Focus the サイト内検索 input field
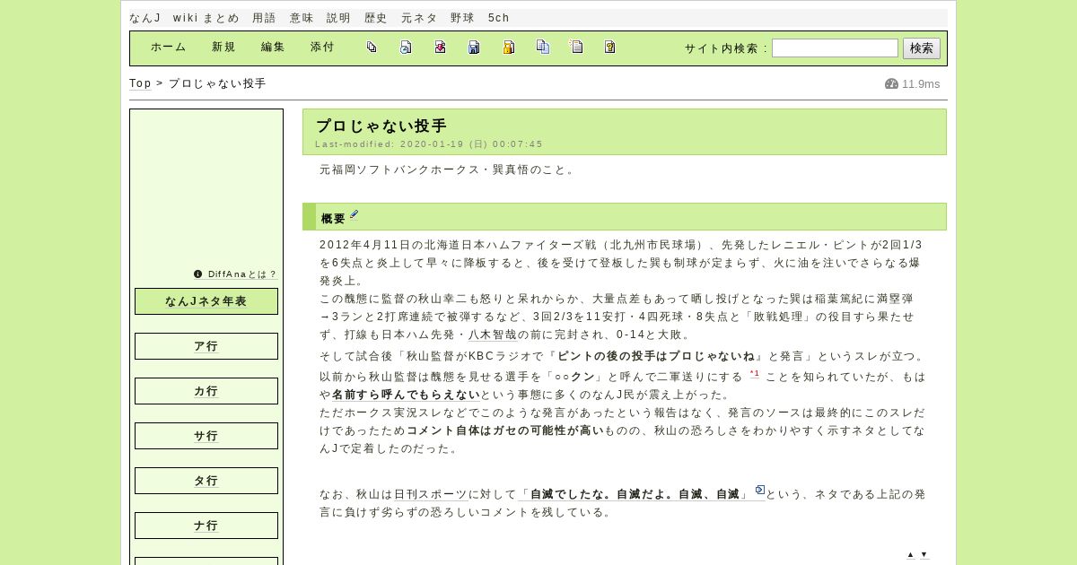 835,48
